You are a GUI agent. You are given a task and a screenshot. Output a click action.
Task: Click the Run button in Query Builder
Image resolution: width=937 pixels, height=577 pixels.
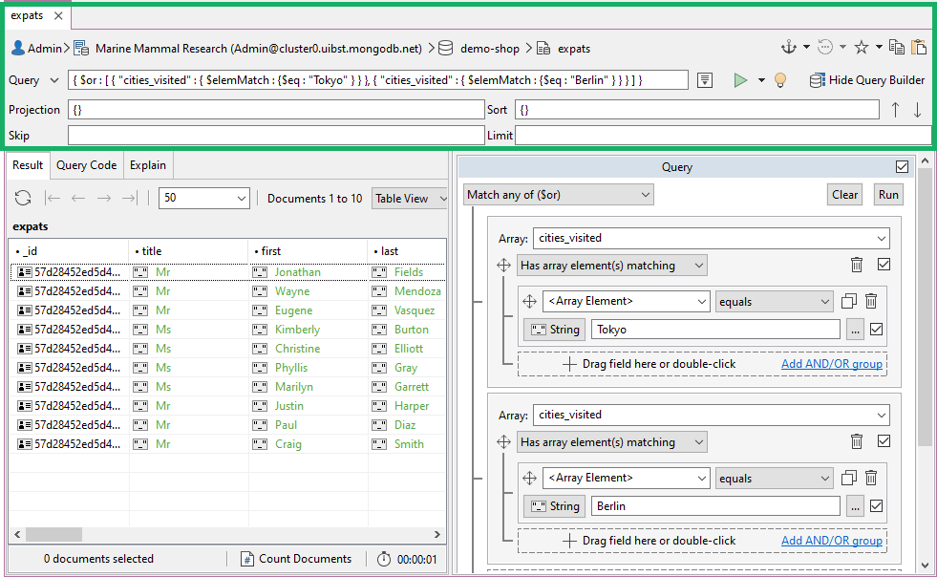[x=888, y=195]
